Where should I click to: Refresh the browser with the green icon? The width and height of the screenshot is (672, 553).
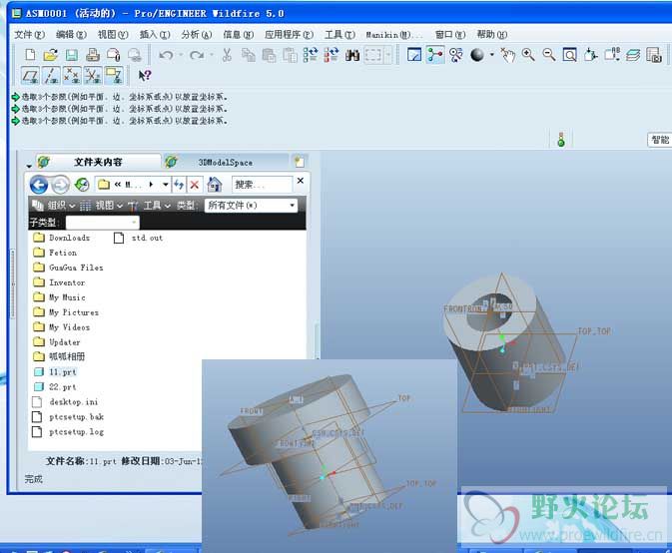tap(82, 185)
